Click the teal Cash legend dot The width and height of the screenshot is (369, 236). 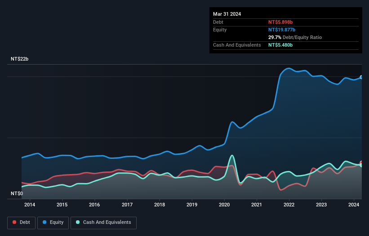[78, 222]
